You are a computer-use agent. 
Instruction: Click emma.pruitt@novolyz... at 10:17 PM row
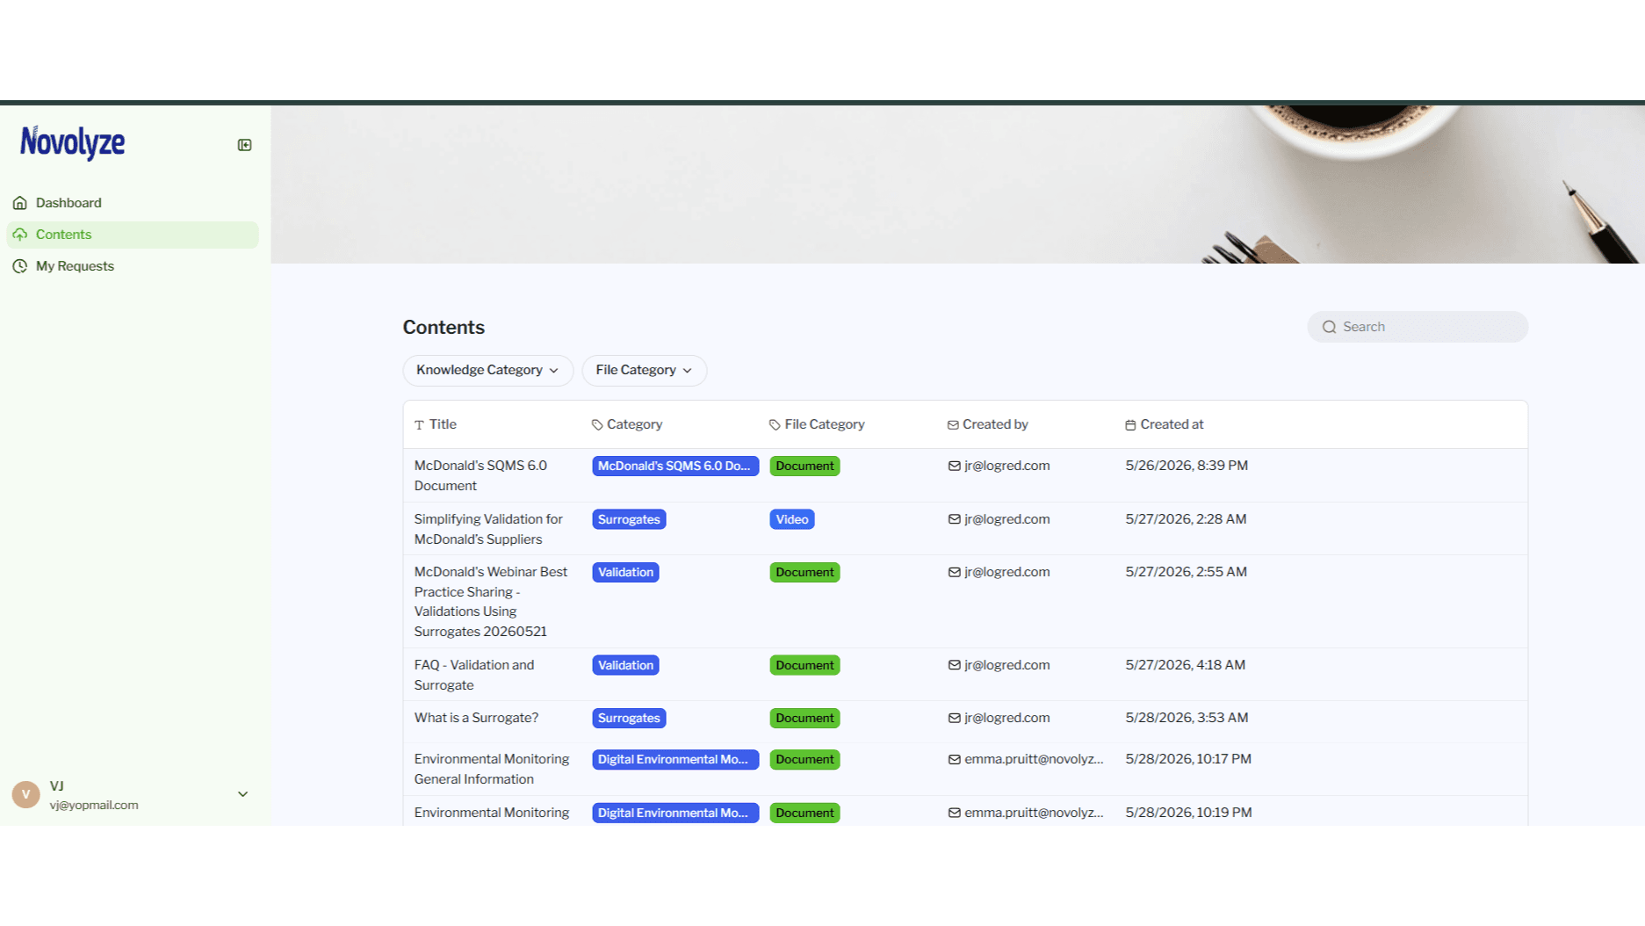pyautogui.click(x=1034, y=759)
